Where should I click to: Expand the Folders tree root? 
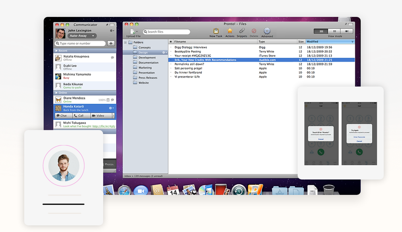pos(125,42)
